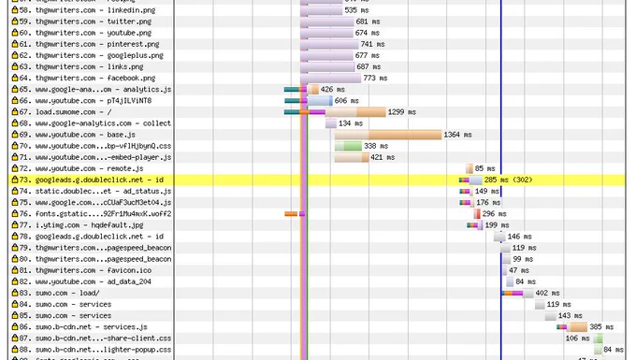
Task: Click the lock icon beside request 59 twitter.png
Action: (15, 22)
